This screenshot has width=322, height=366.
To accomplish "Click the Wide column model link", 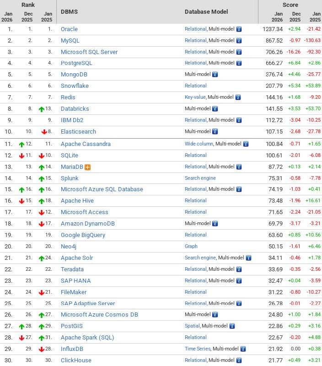I will (x=199, y=144).
